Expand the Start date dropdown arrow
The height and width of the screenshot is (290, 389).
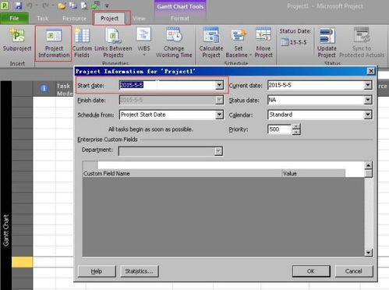219,85
